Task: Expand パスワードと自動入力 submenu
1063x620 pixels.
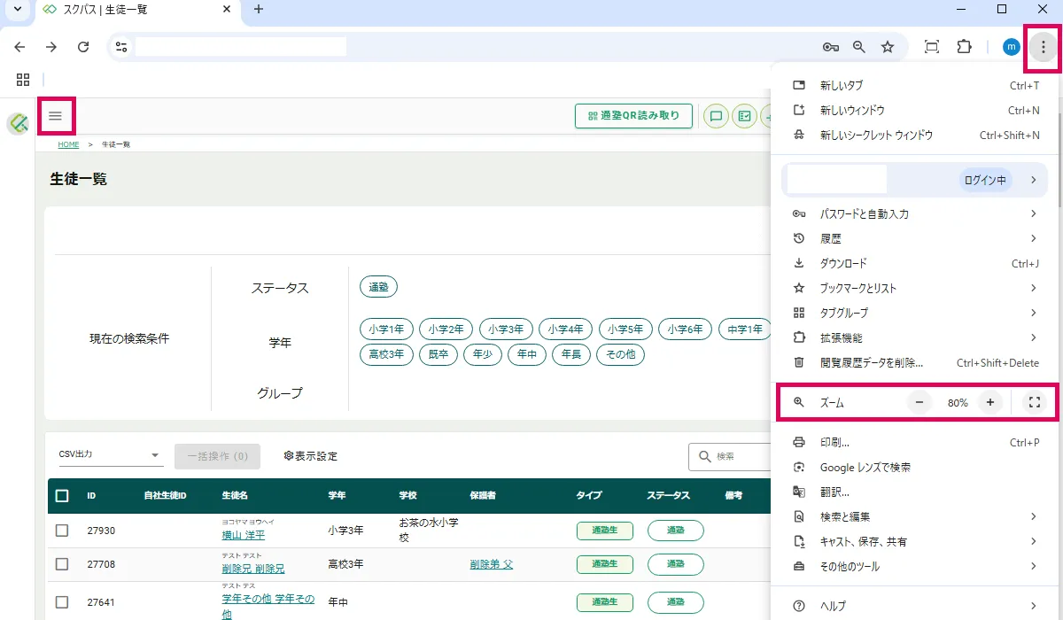Action: (x=915, y=214)
